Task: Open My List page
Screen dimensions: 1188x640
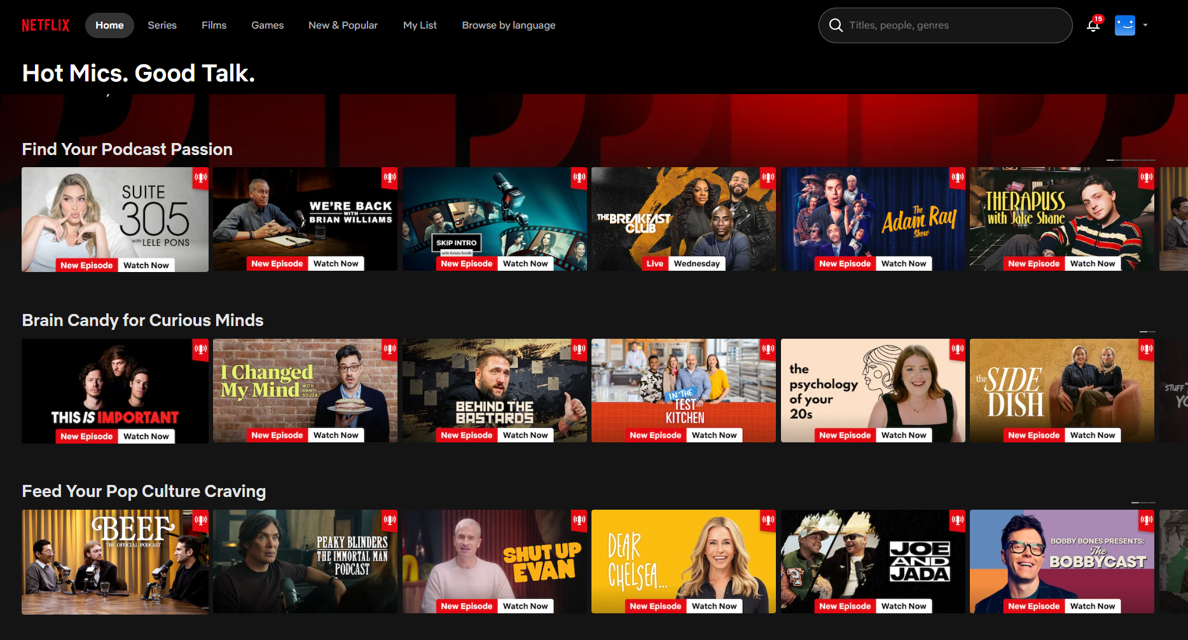Action: [420, 25]
